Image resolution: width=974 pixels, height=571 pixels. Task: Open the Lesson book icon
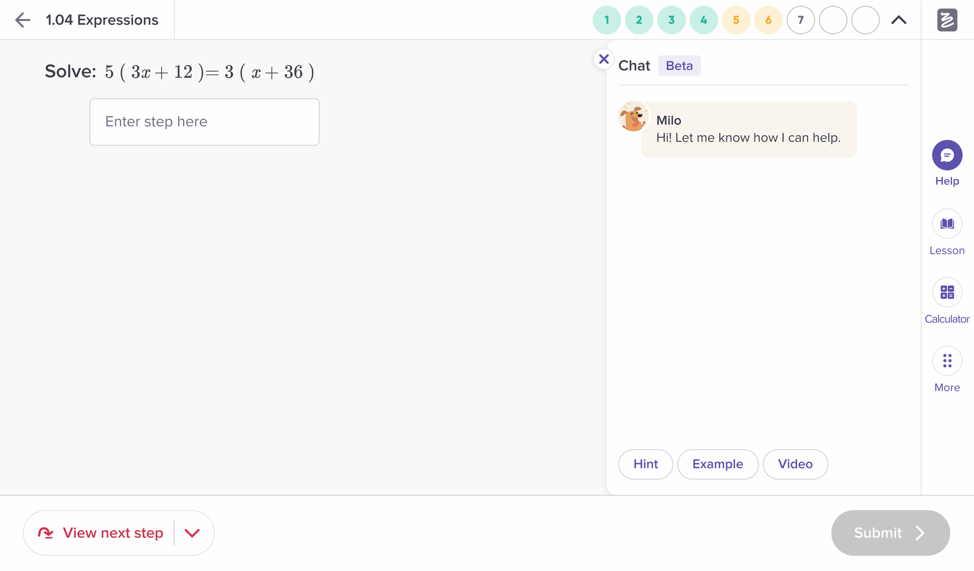947,224
